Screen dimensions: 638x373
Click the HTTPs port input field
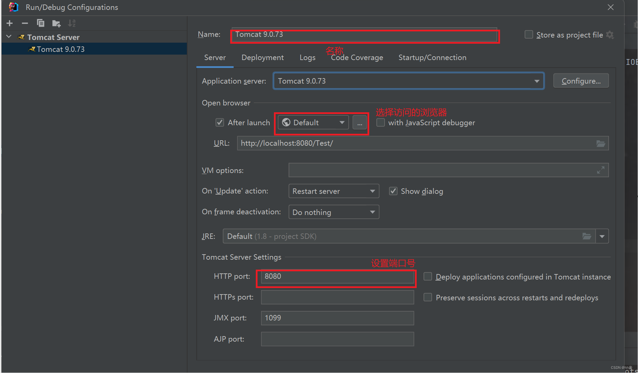coord(337,297)
